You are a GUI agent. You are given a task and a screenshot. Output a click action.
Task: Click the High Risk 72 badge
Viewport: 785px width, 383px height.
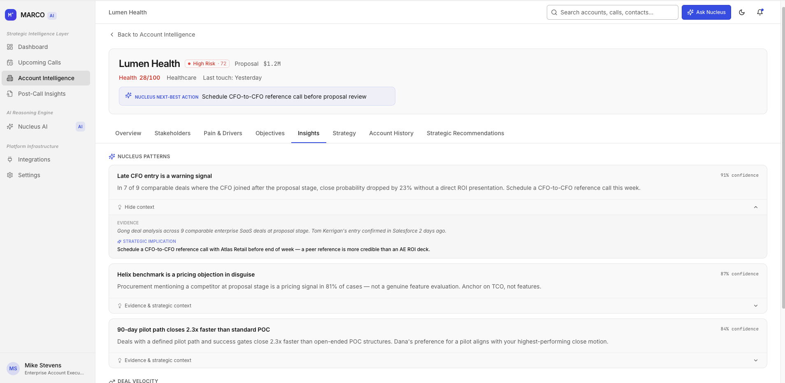pos(207,64)
